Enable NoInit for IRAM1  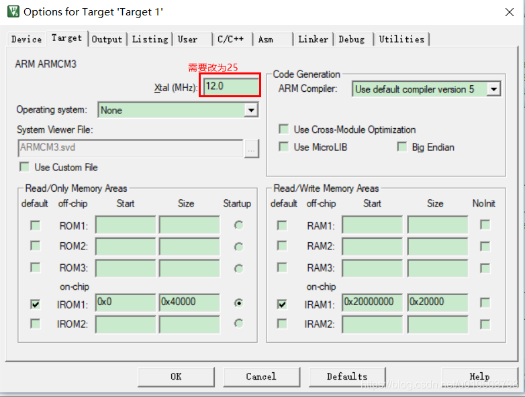(x=485, y=302)
